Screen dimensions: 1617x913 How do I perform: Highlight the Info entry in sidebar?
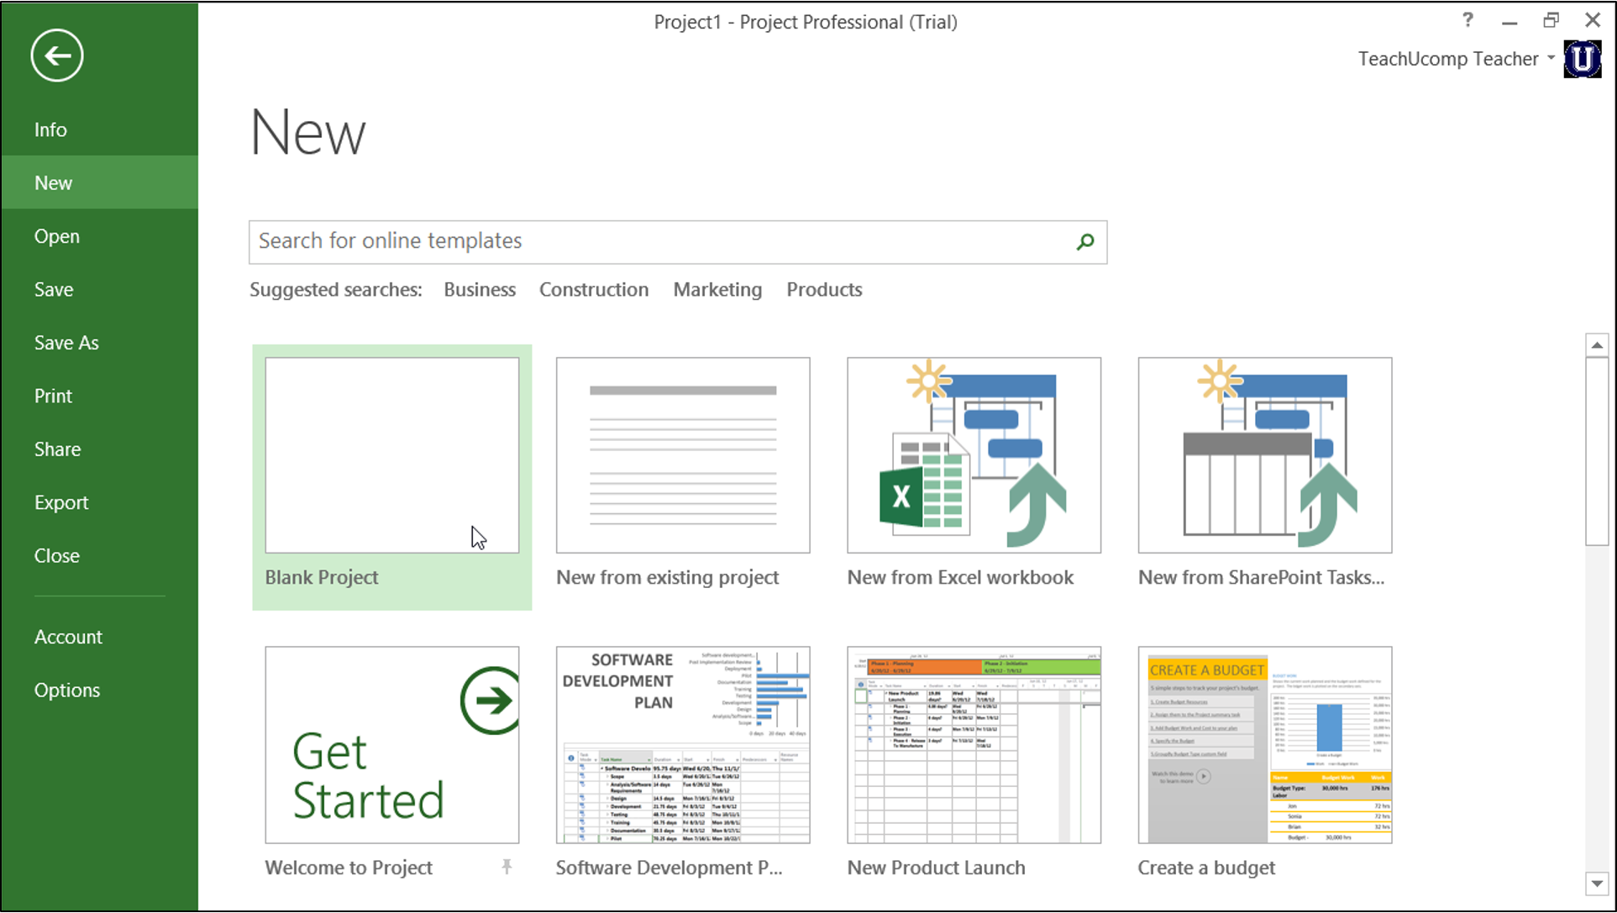click(x=50, y=129)
